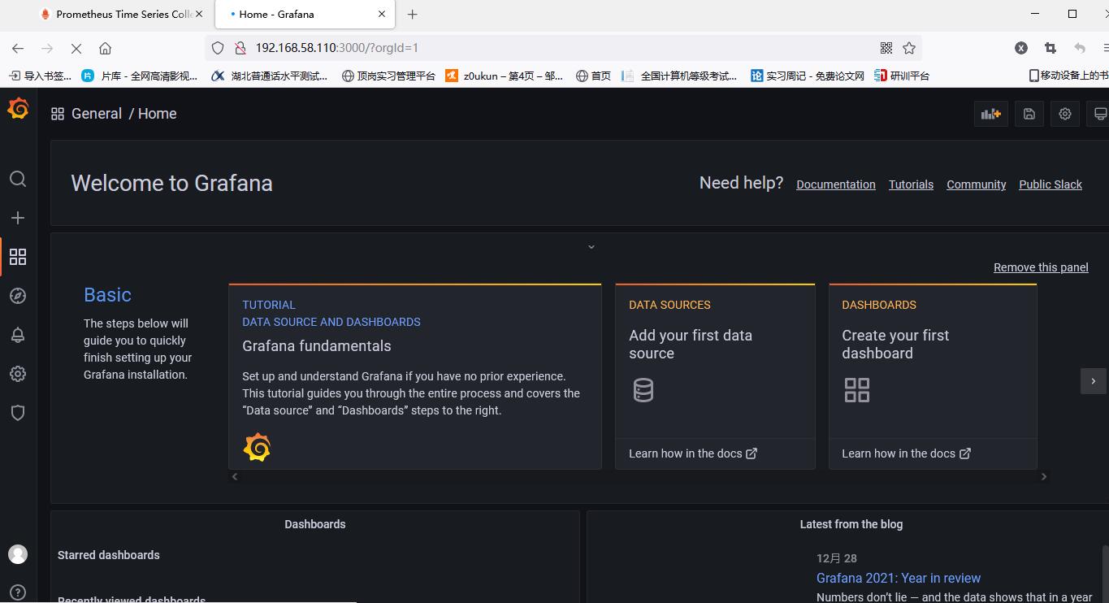Click the four-squares icon in Dashboards card
Viewport: 1109px width, 603px height.
(857, 390)
